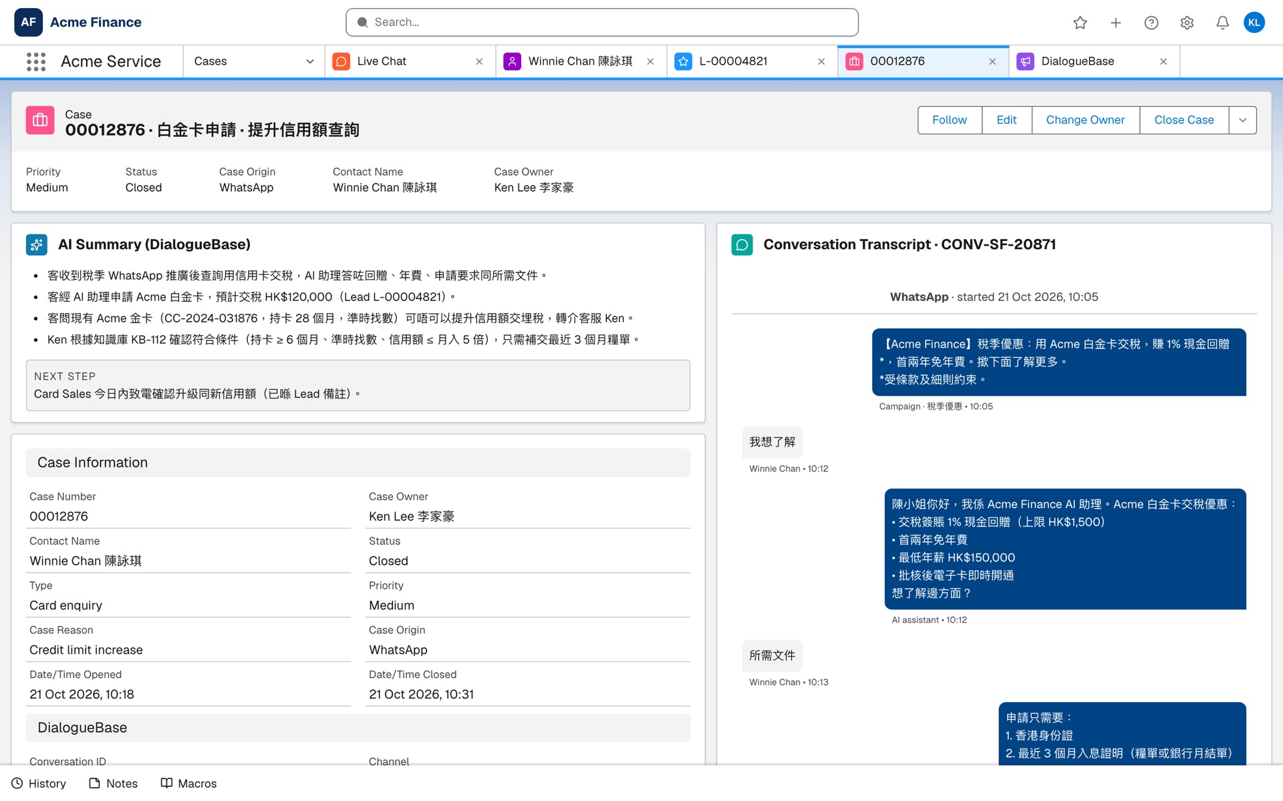The height and width of the screenshot is (801, 1283).
Task: Close the Winnie Chan tab
Action: pos(650,61)
